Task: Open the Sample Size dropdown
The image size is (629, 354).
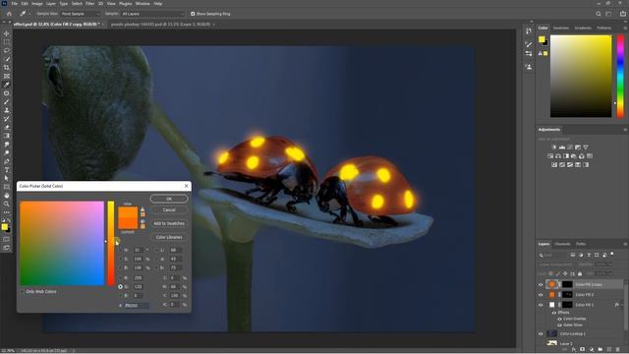Action: [81, 14]
